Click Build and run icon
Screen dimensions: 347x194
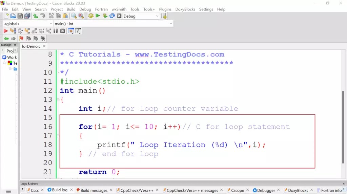click(105, 16)
